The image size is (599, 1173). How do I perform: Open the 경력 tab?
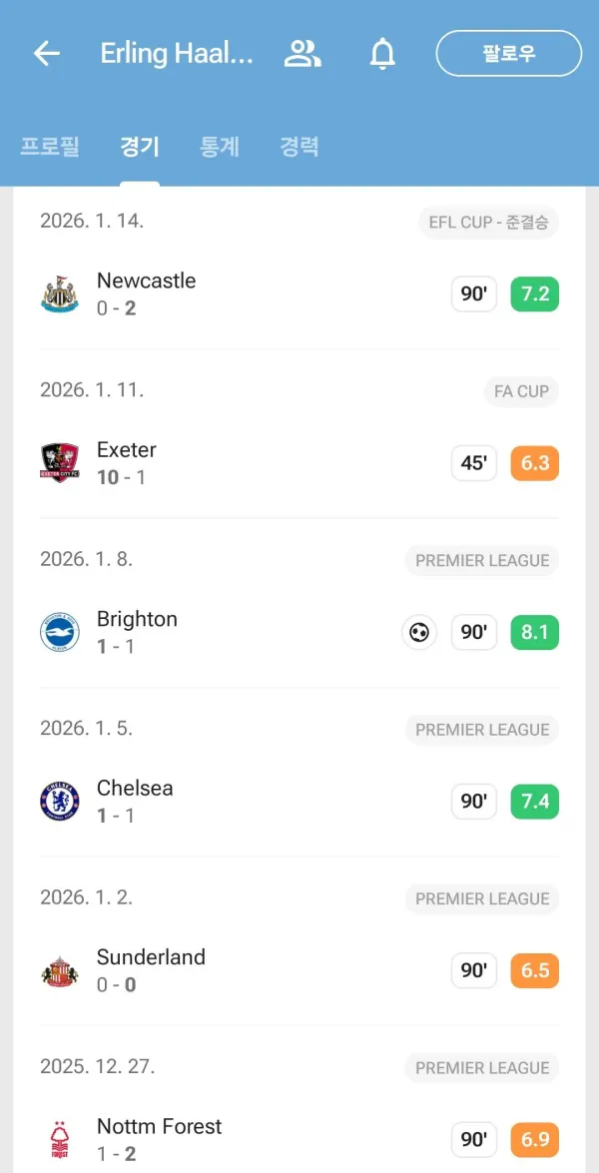pyautogui.click(x=299, y=147)
